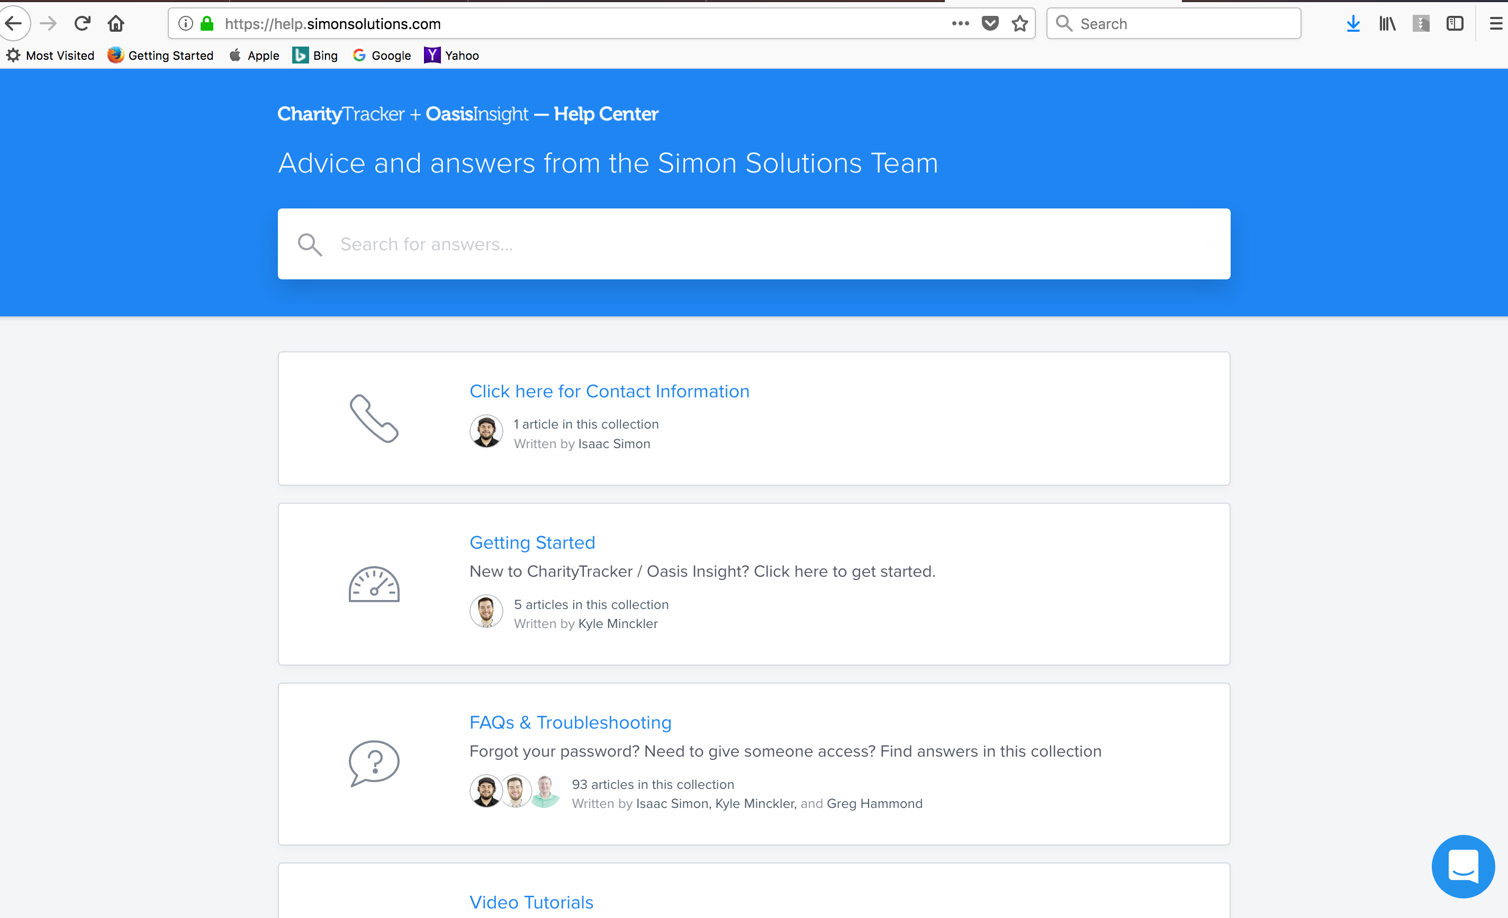Open the Library icon in toolbar
The image size is (1508, 918).
[x=1387, y=24]
